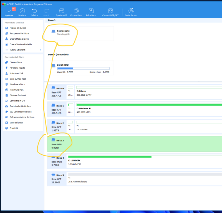Discard changes with Scartare icon

coord(22,11)
